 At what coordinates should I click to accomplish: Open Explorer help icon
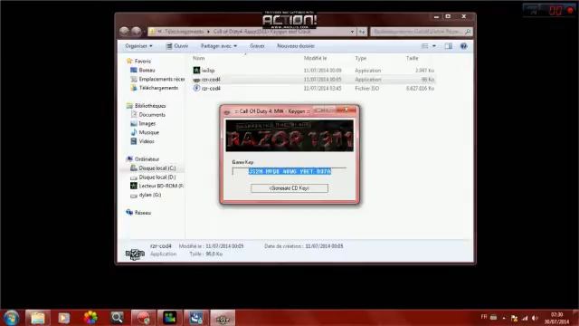point(464,46)
